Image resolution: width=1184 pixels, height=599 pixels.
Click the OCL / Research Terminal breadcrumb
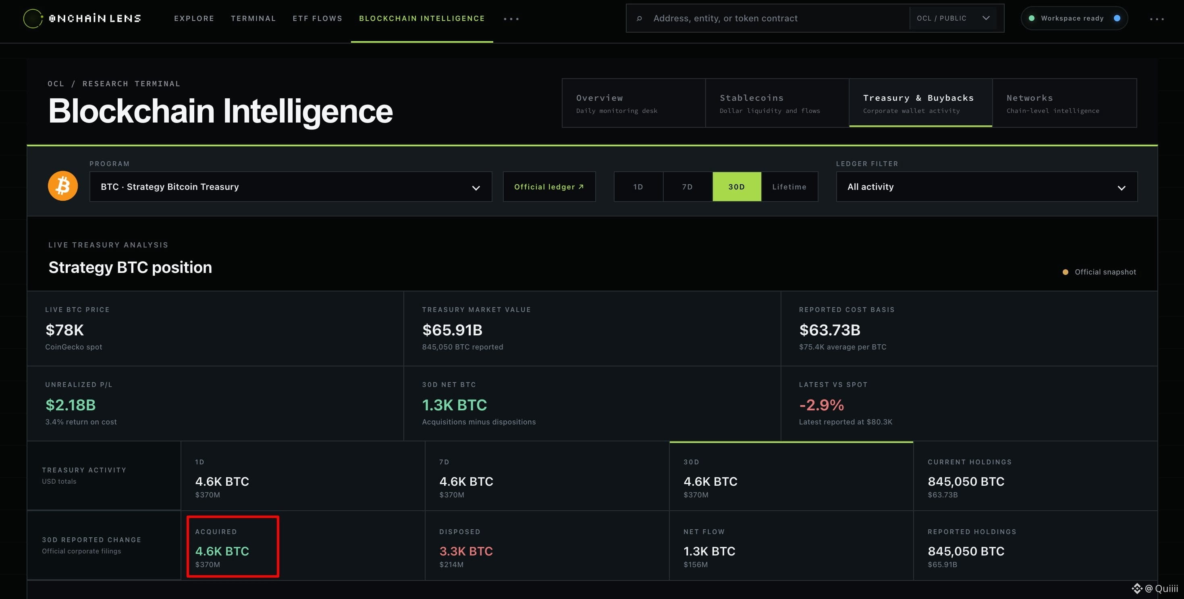click(x=114, y=84)
